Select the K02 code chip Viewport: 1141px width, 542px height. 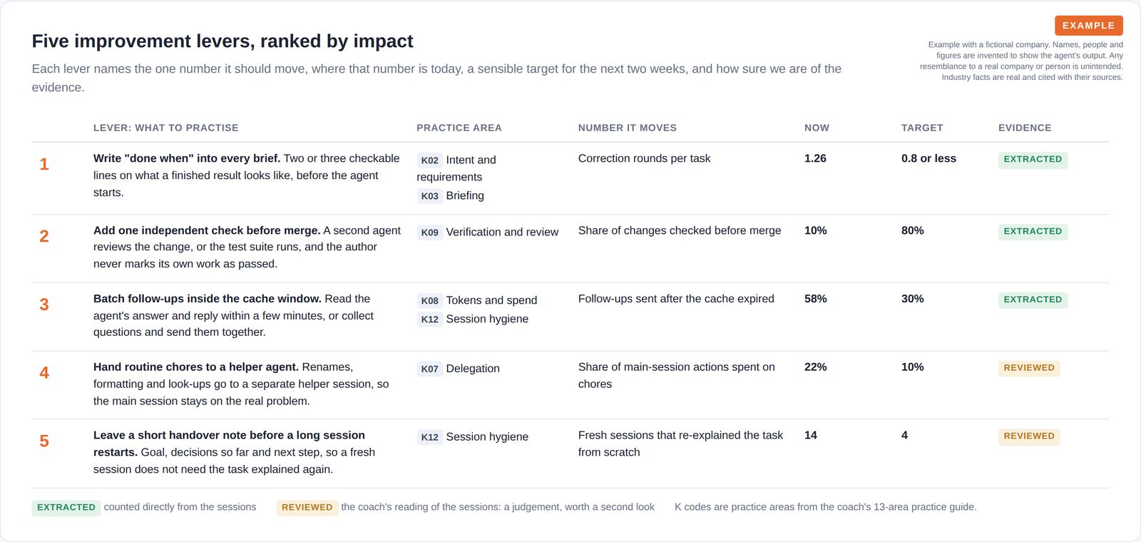click(x=429, y=160)
